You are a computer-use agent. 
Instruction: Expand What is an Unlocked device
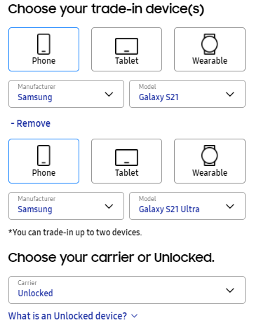click(x=73, y=316)
